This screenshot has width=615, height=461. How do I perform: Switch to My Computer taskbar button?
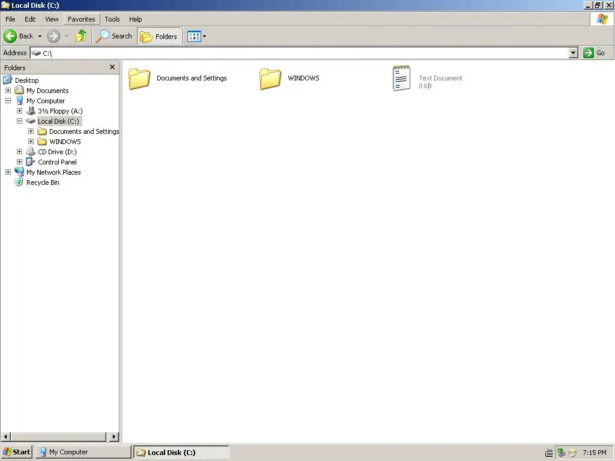[x=83, y=452]
